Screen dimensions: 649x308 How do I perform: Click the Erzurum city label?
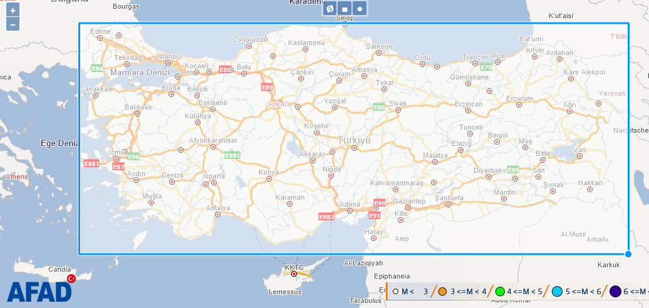[519, 98]
